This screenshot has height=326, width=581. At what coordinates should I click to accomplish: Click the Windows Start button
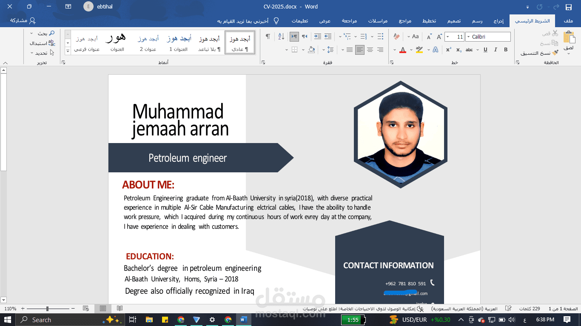click(8, 320)
